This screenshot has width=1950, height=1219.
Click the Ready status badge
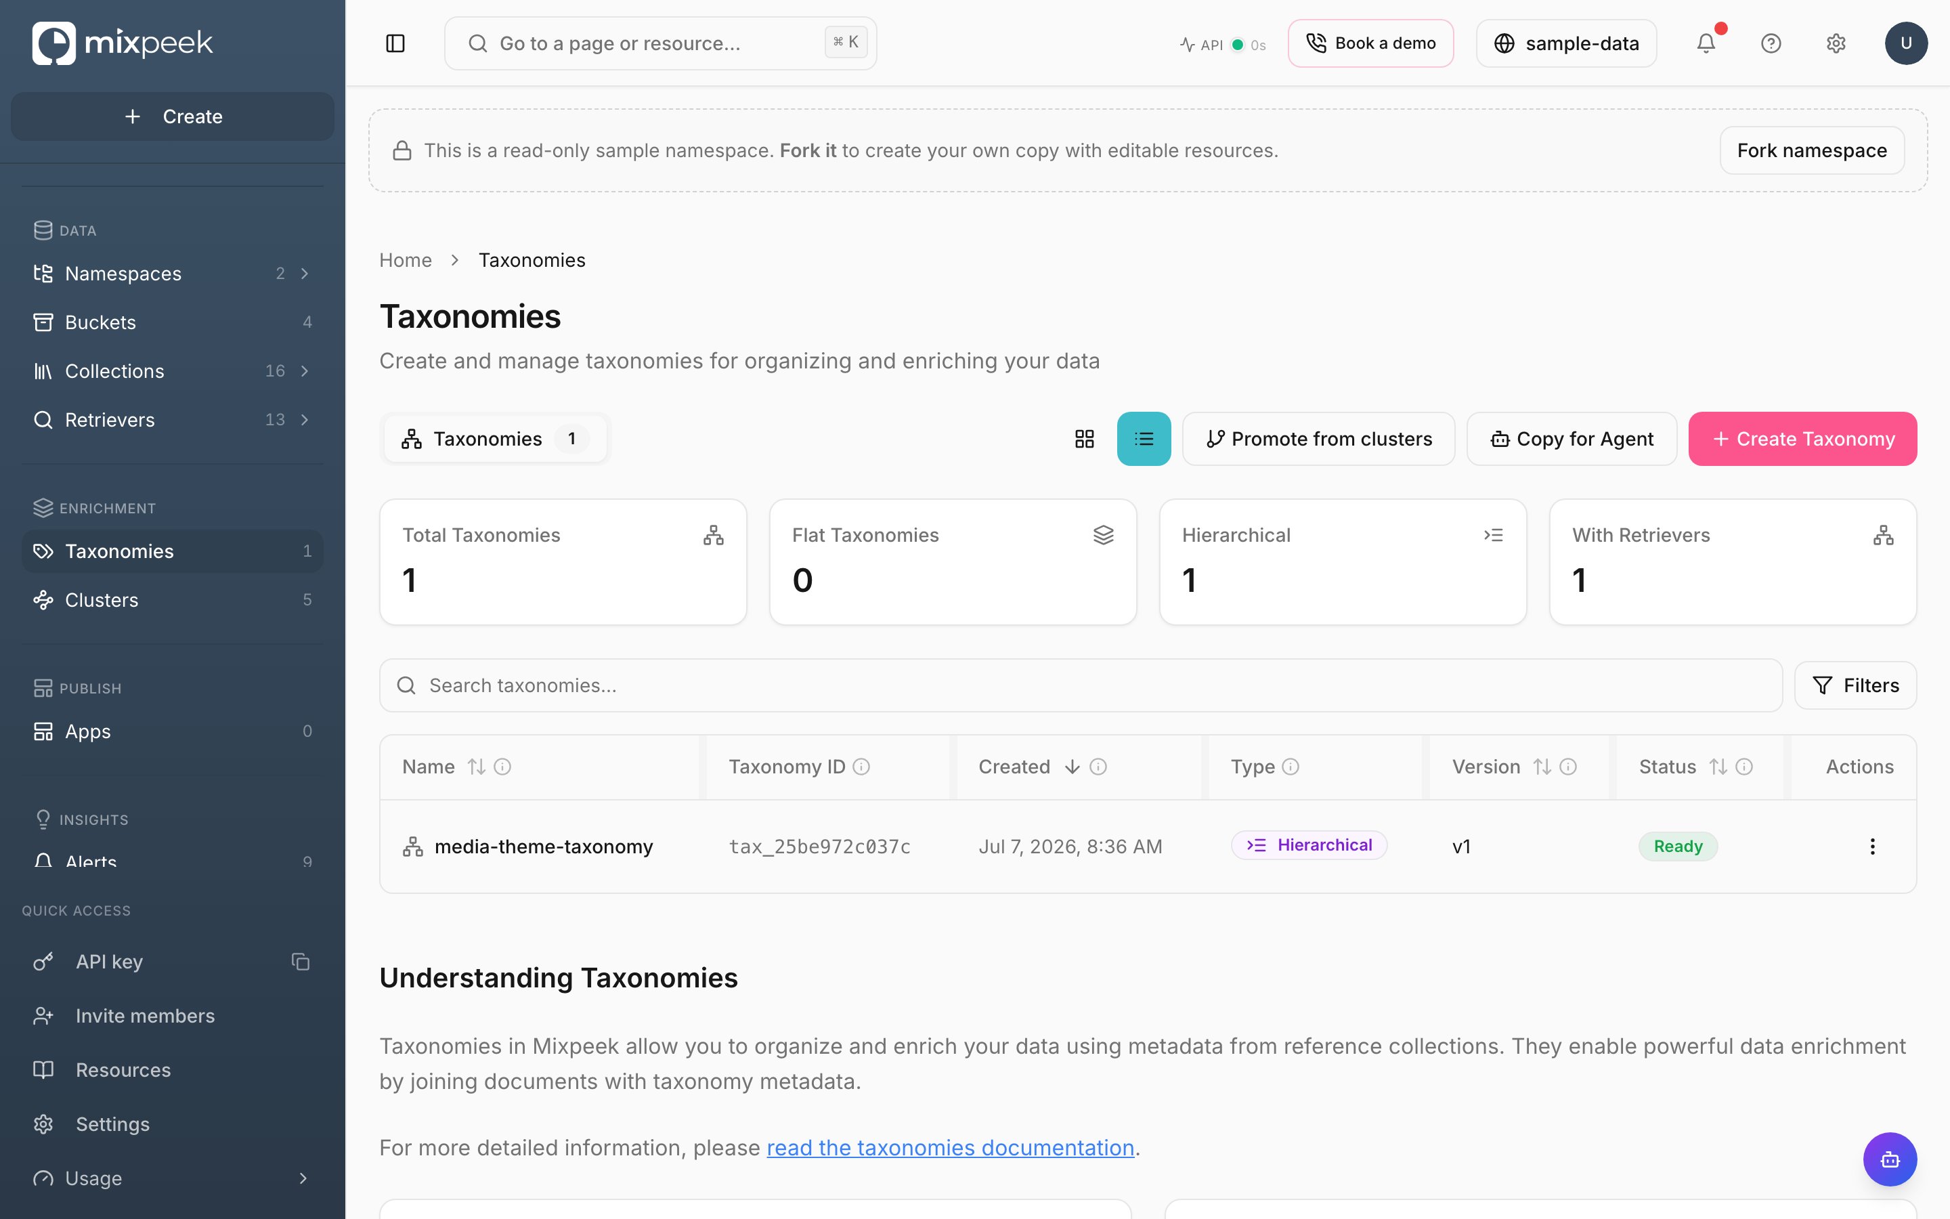click(x=1678, y=847)
